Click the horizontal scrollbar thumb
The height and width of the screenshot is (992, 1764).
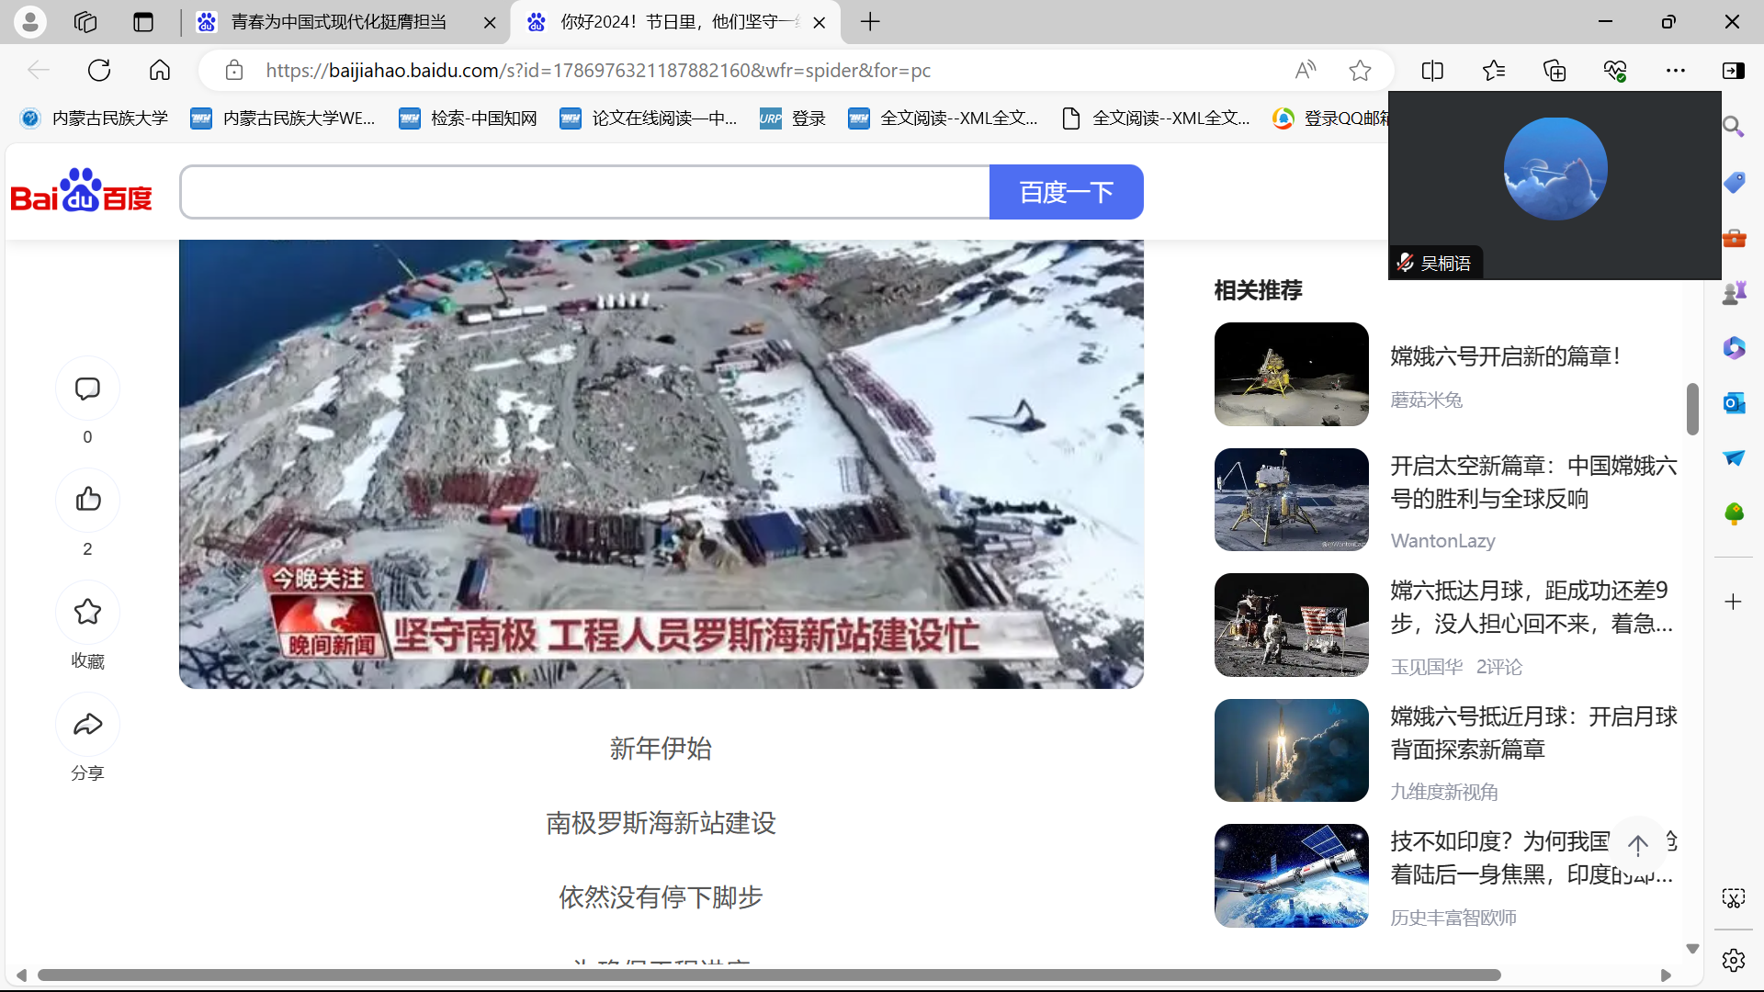(768, 975)
